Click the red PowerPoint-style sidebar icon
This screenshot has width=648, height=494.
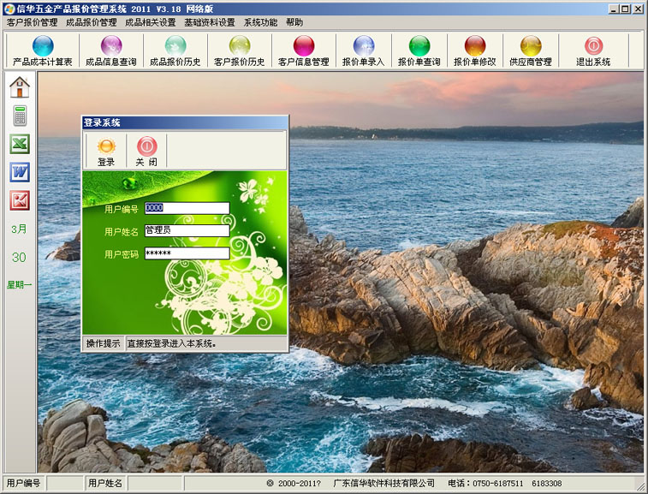tap(20, 200)
